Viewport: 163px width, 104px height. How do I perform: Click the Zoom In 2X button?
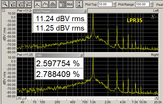[x=13, y=4]
